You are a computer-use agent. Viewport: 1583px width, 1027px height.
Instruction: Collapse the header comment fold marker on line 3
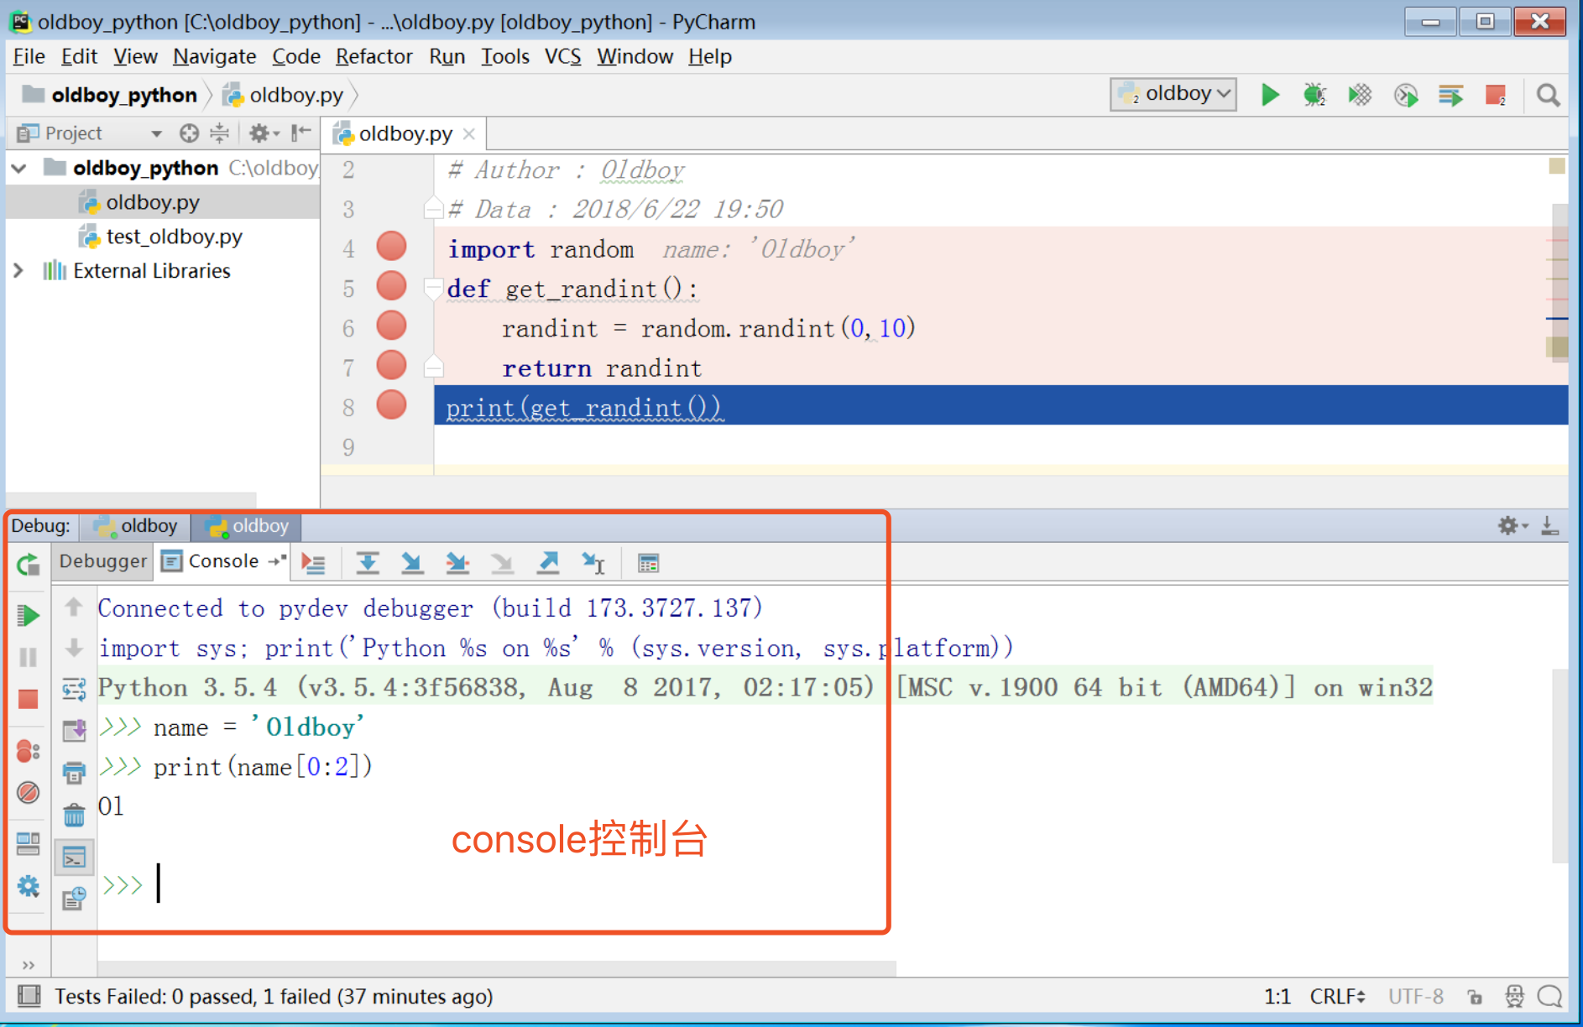click(433, 207)
